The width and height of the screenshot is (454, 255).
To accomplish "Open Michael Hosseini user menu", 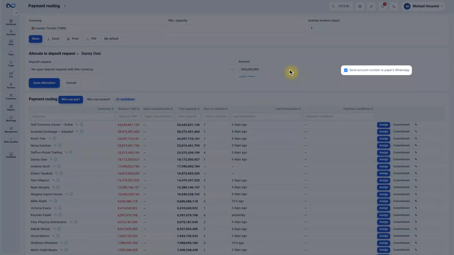I will (x=424, y=6).
